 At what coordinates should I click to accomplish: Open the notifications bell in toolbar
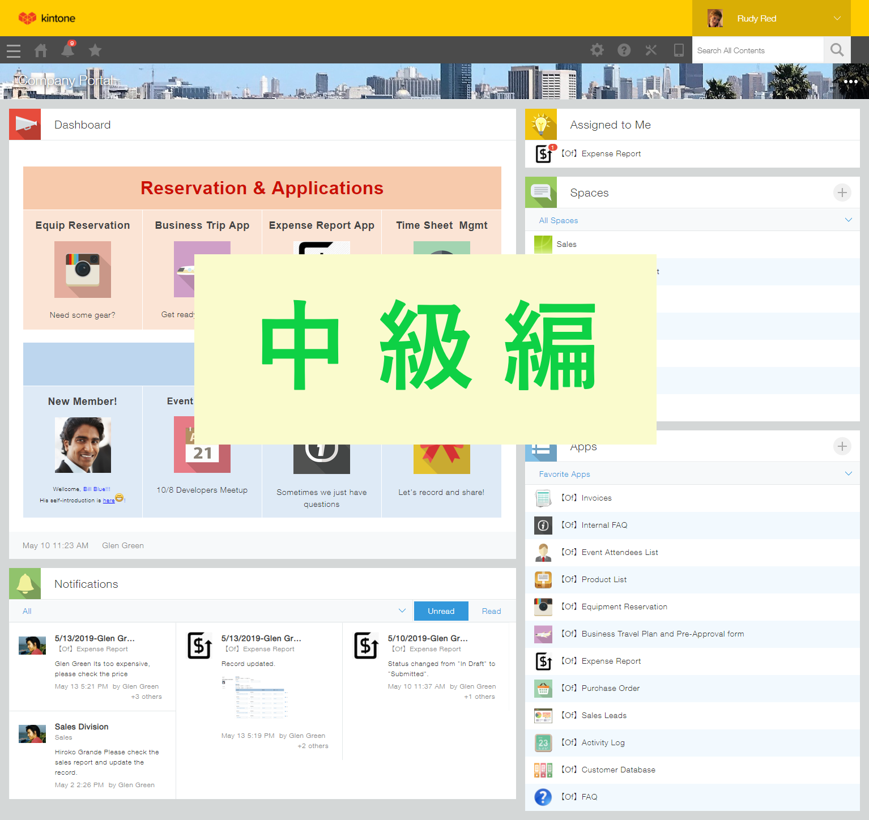point(68,51)
